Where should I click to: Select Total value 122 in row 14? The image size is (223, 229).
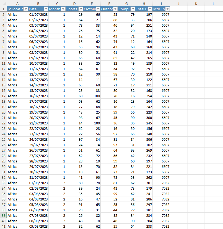click(144, 80)
